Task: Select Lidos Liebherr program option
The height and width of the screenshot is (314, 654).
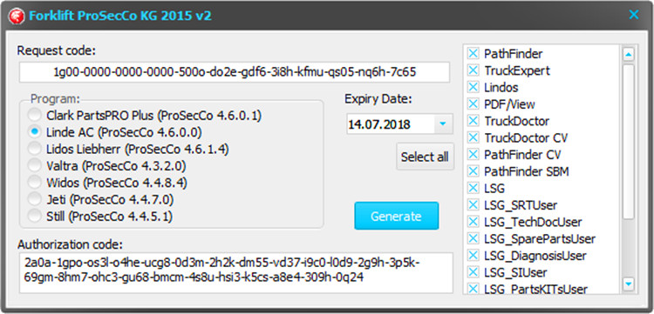Action: click(x=35, y=149)
